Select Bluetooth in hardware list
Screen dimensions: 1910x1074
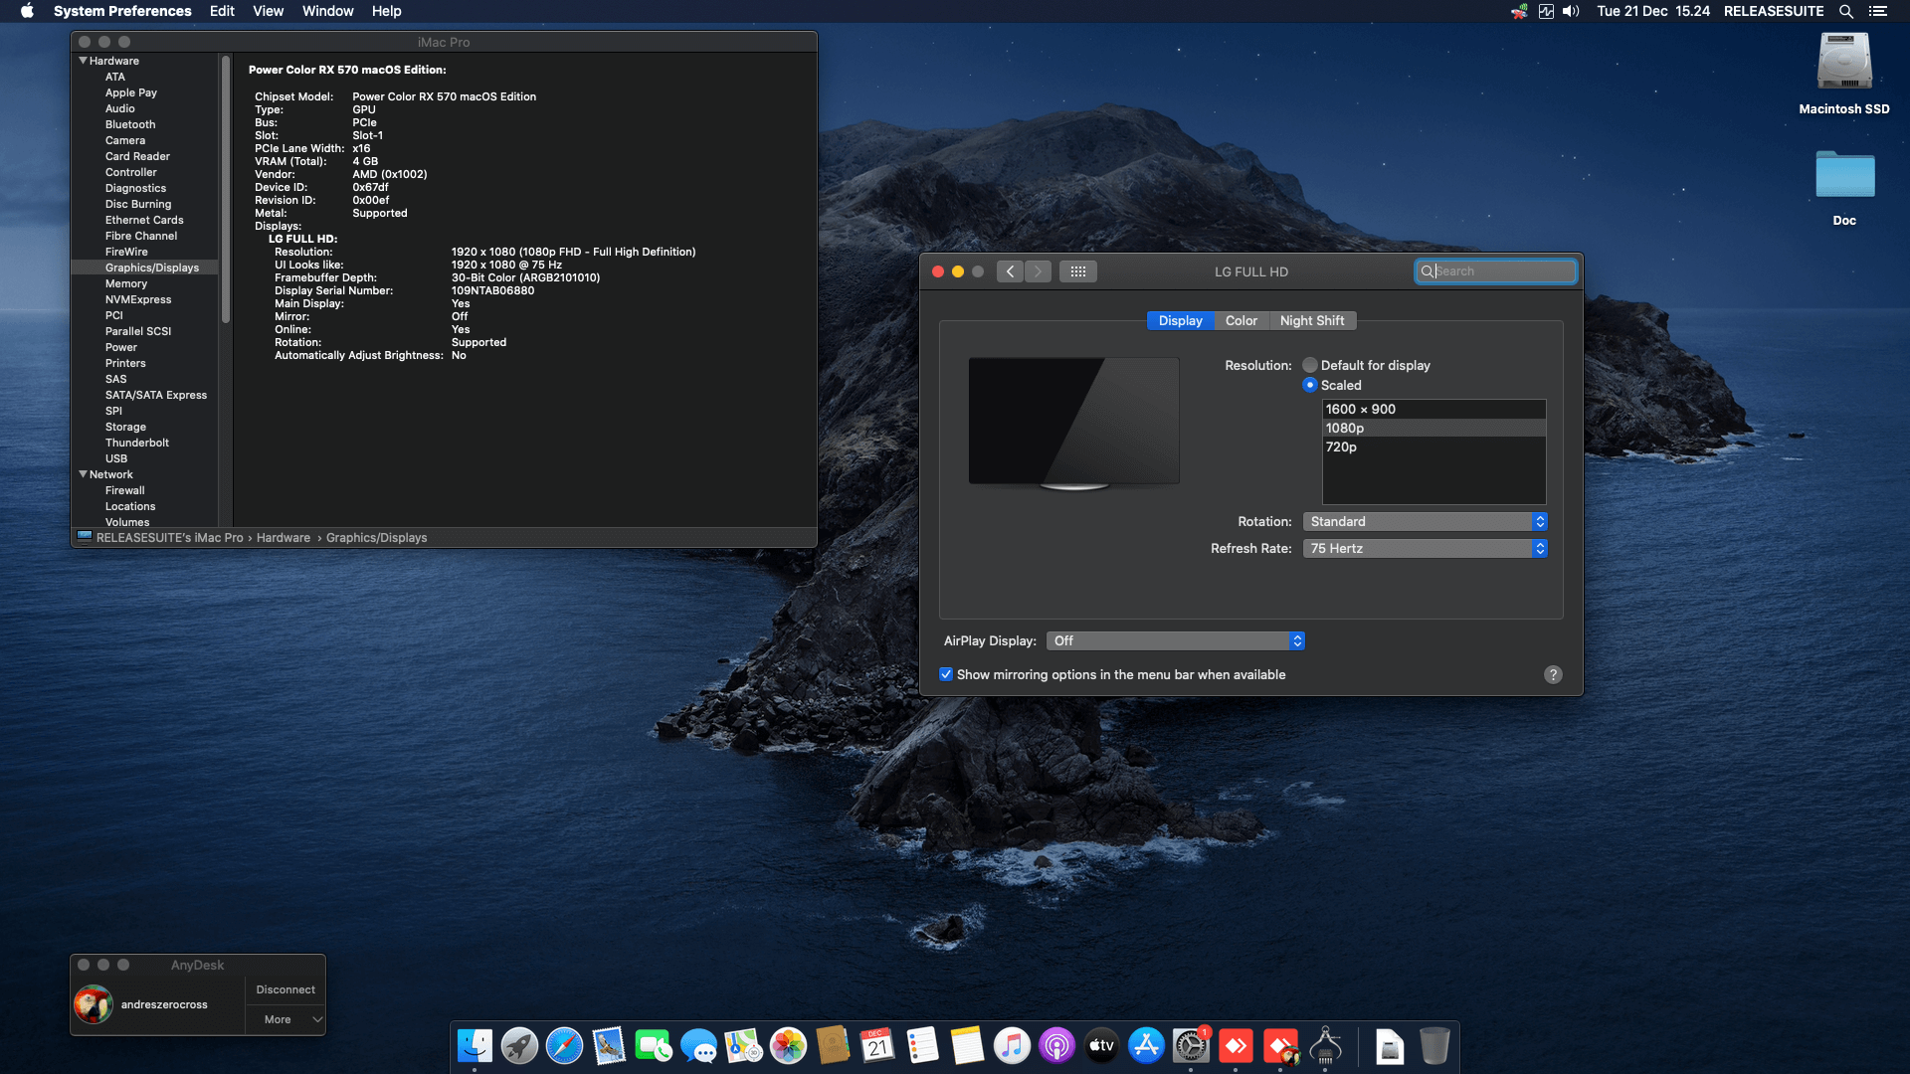coord(130,124)
